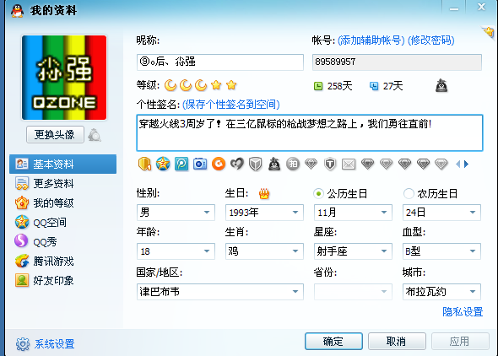
Task: Open the 年龄 dropdown showing 18
Action: coord(176,251)
